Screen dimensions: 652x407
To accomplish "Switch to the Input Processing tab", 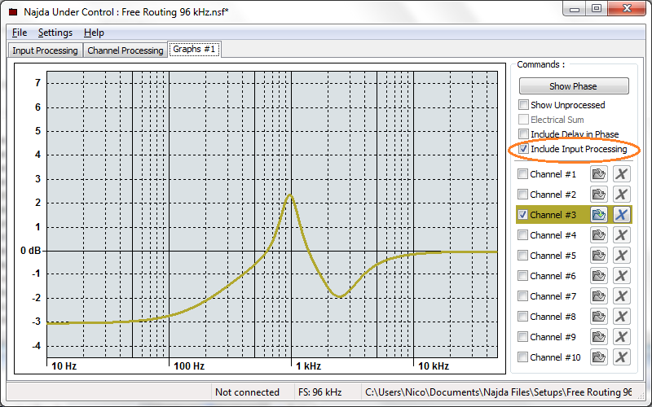I will point(45,50).
